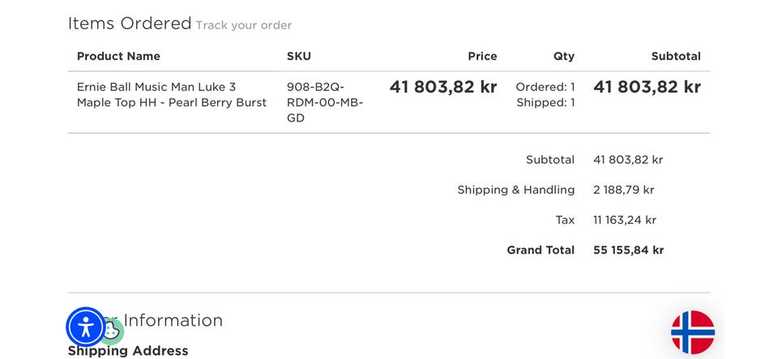The image size is (778, 359).
Task: Click the Tax amount 11 163,24 kr
Action: tap(624, 220)
